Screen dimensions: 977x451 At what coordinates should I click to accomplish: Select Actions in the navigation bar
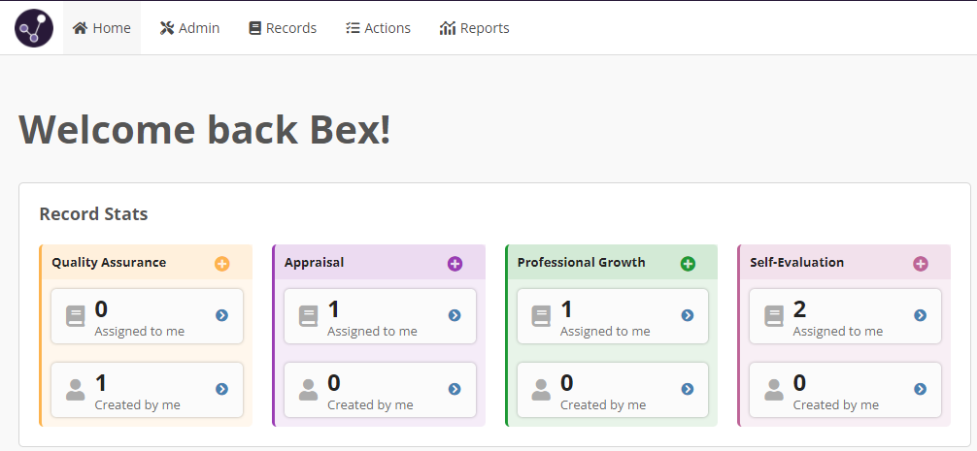pyautogui.click(x=378, y=28)
